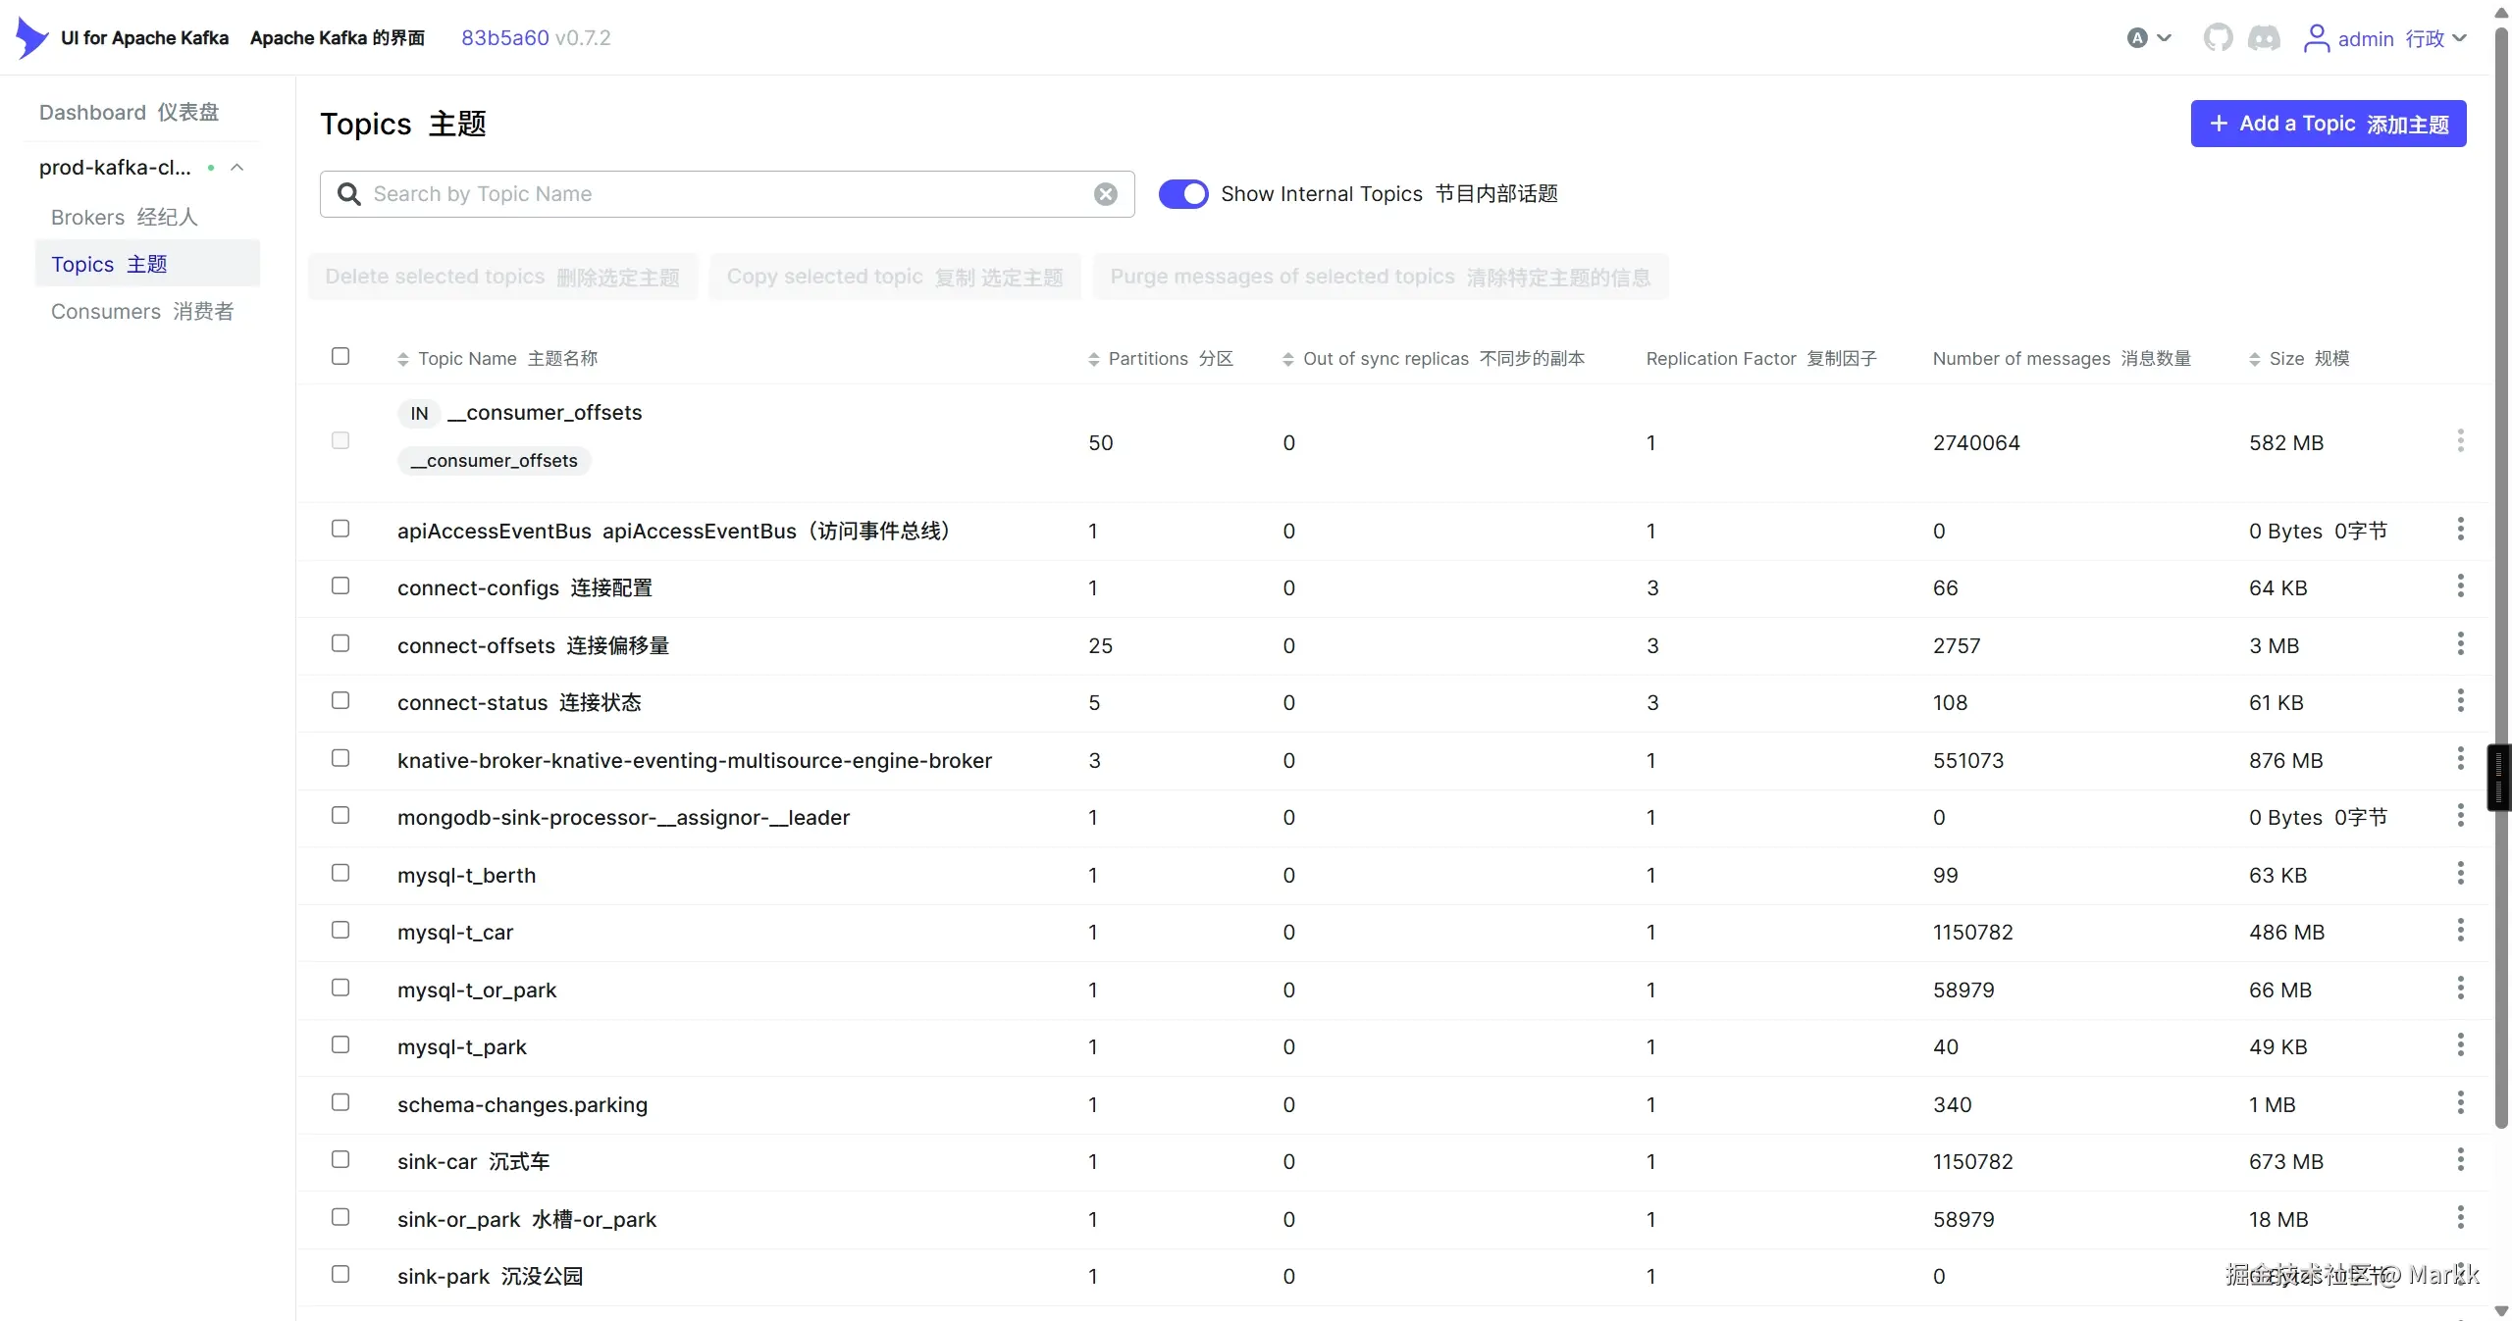Screen dimensions: 2512x1321
Task: Open the connect-configs topic link
Action: (525, 587)
